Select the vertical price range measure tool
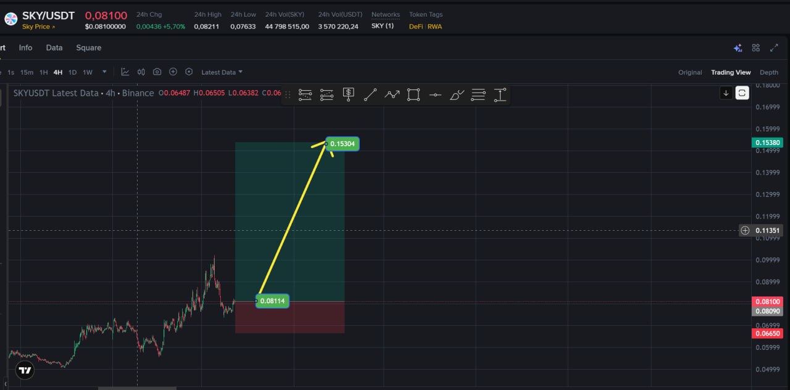The image size is (790, 390). pyautogui.click(x=500, y=95)
